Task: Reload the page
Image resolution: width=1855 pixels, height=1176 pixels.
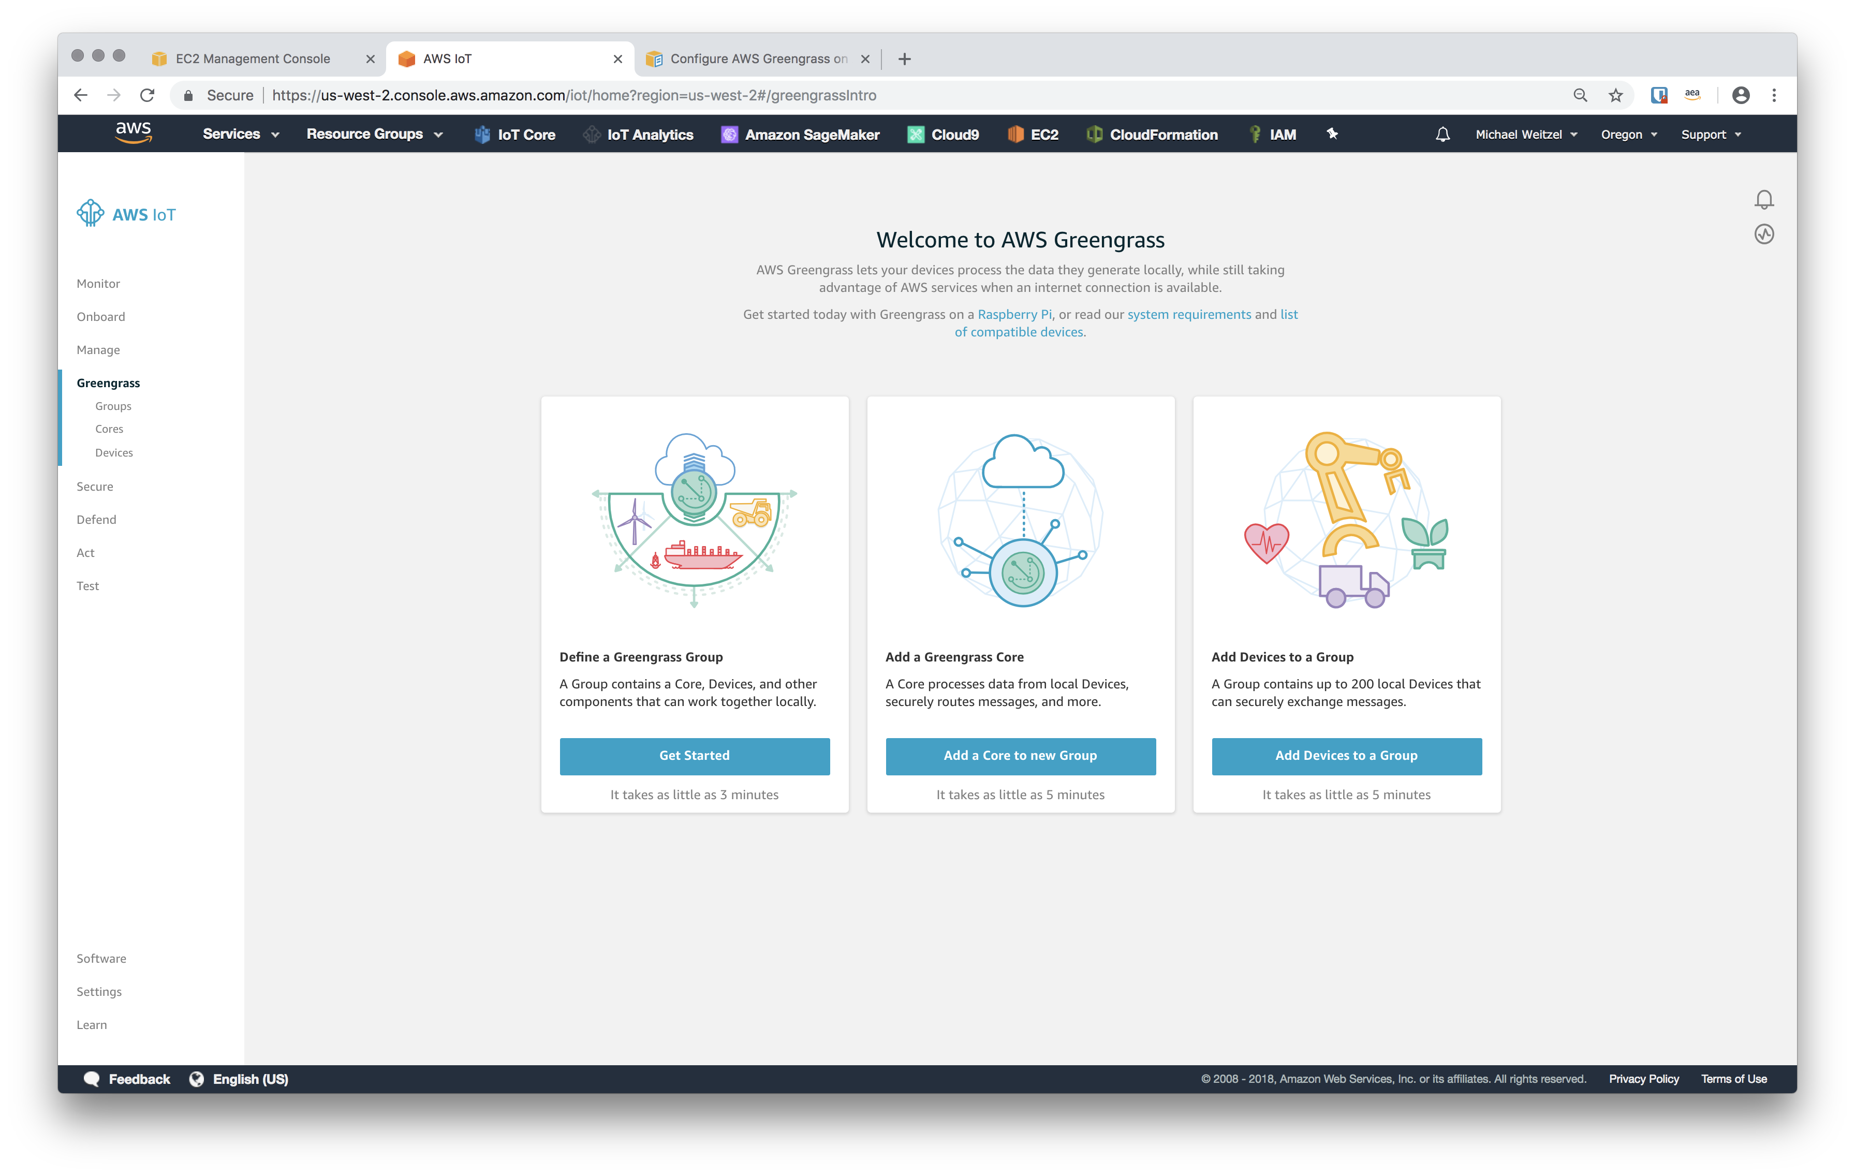Action: click(x=147, y=95)
